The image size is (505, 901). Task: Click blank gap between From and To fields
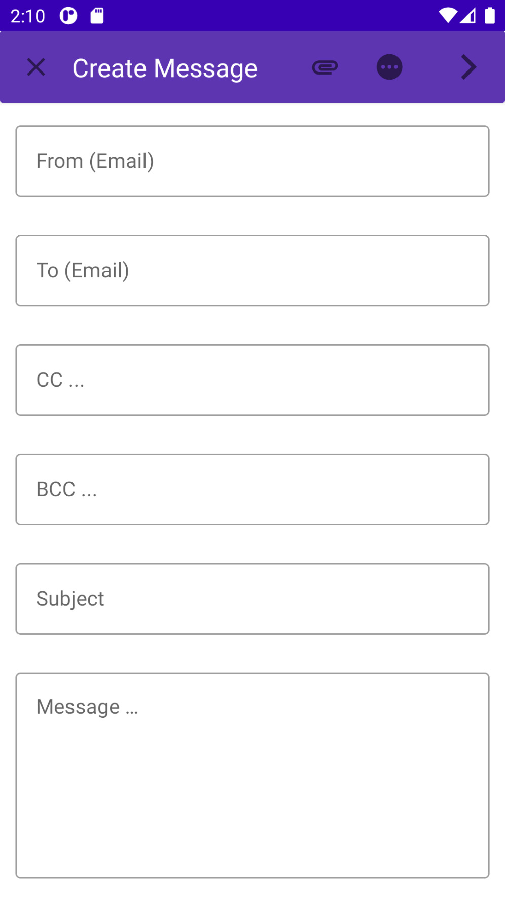[252, 216]
